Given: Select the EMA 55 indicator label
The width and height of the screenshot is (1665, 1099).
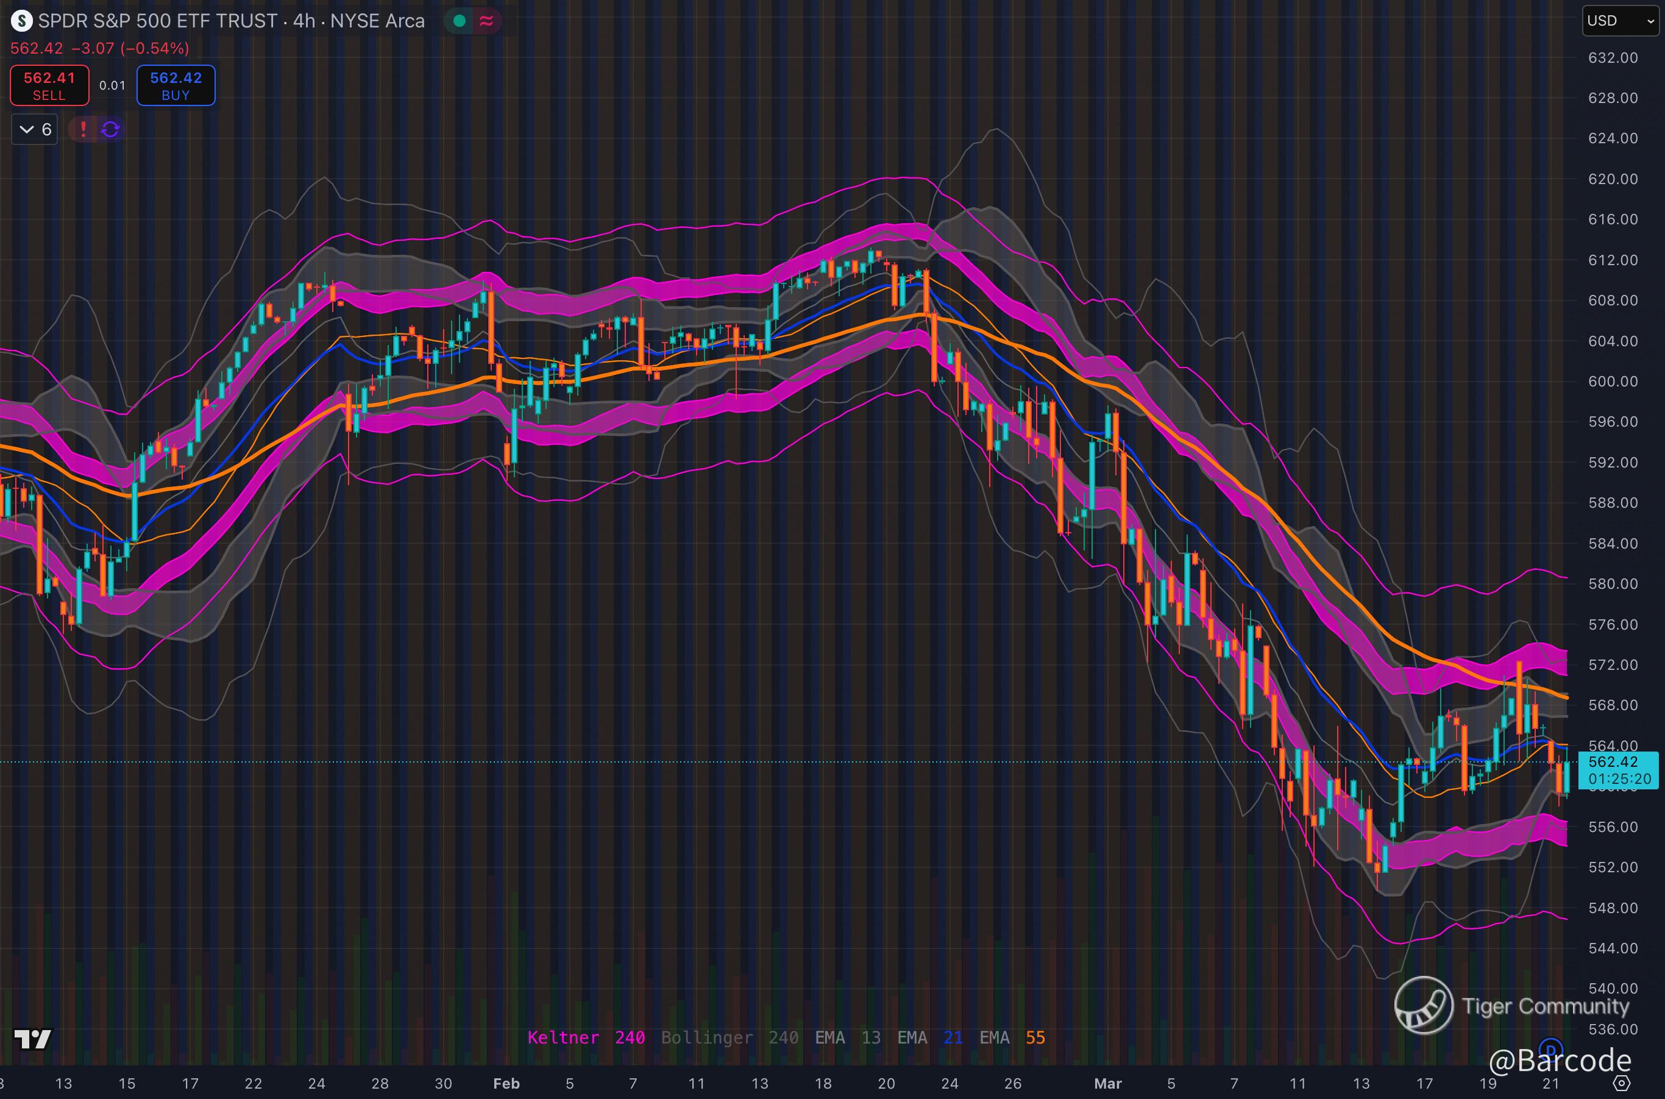Looking at the screenshot, I should click(x=1012, y=1037).
